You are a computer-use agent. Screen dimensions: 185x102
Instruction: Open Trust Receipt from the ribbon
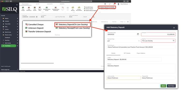tap(23, 9)
